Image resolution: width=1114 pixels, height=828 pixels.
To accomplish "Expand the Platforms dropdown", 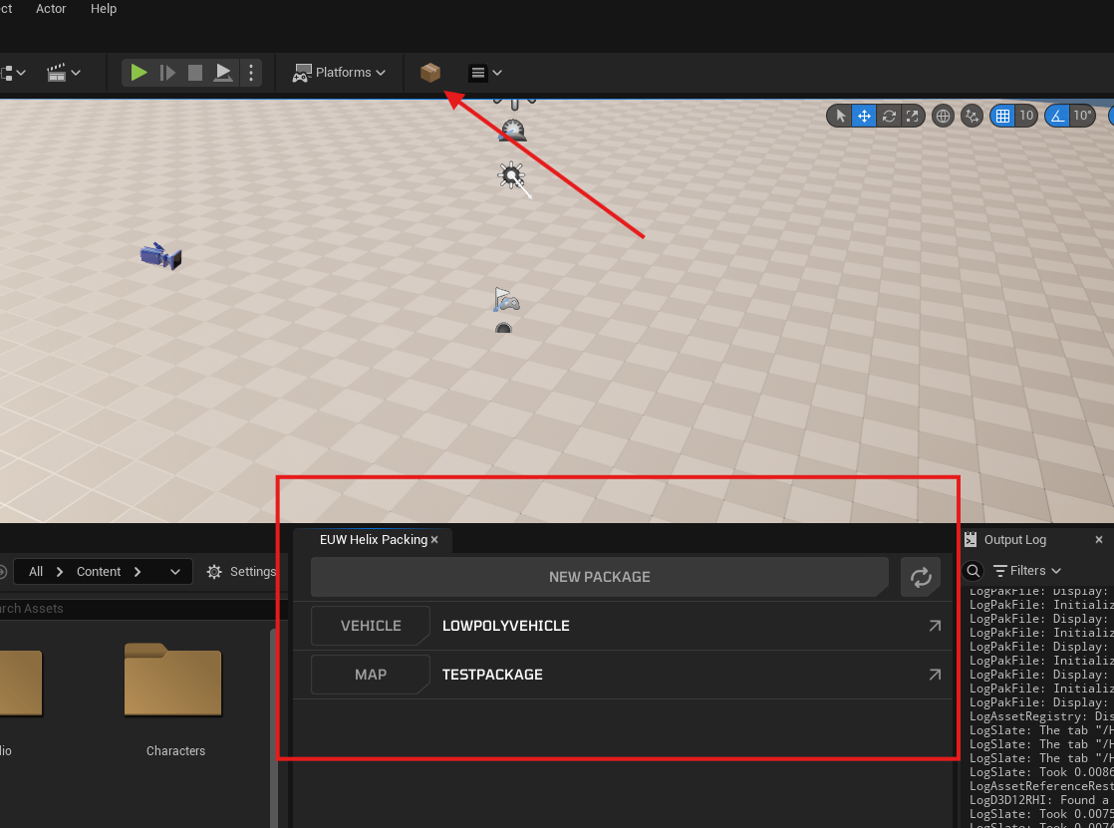I will tap(339, 73).
